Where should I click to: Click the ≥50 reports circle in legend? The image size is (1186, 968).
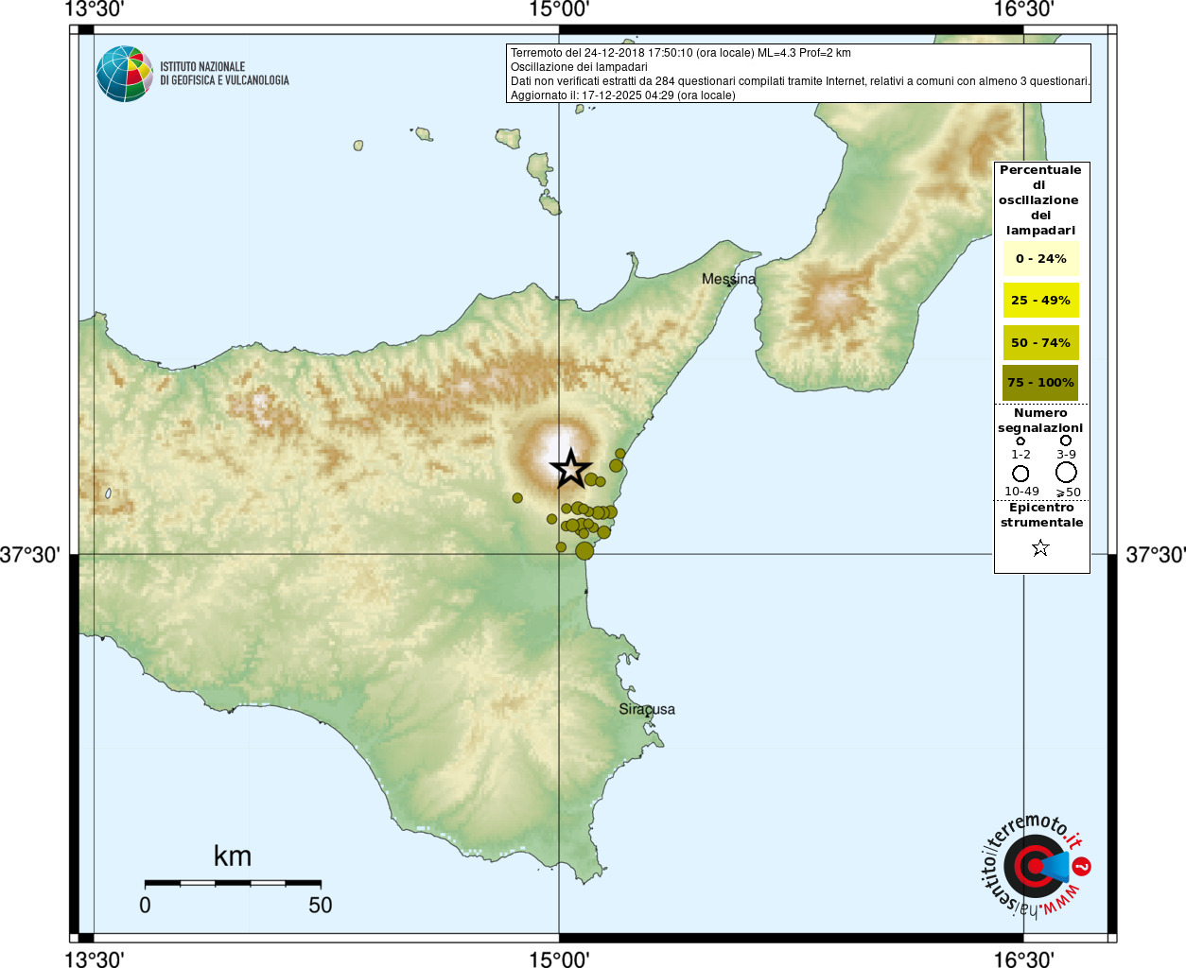1066,472
